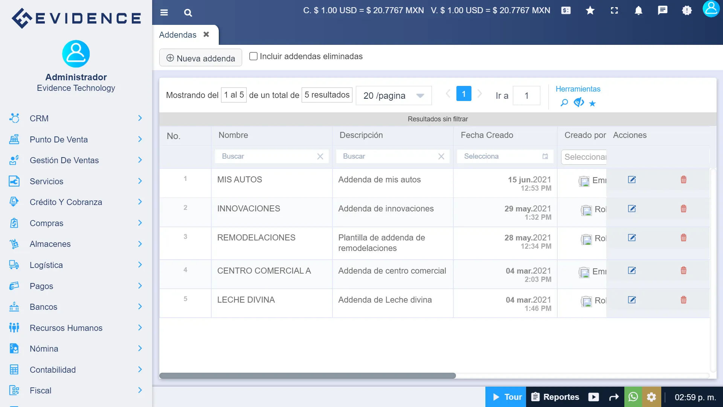The height and width of the screenshot is (407, 723).
Task: Click the star icon under Herramientas
Action: pos(592,103)
